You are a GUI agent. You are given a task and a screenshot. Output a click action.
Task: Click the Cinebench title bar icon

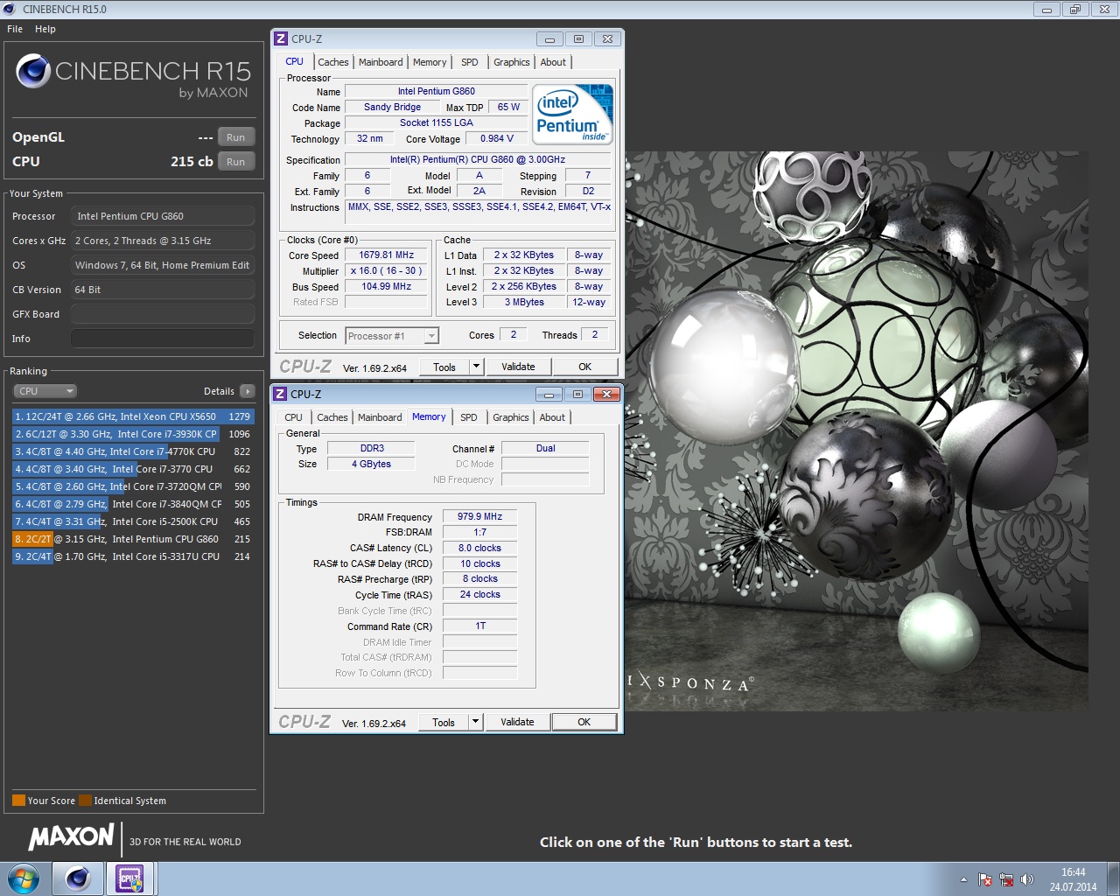coord(10,9)
